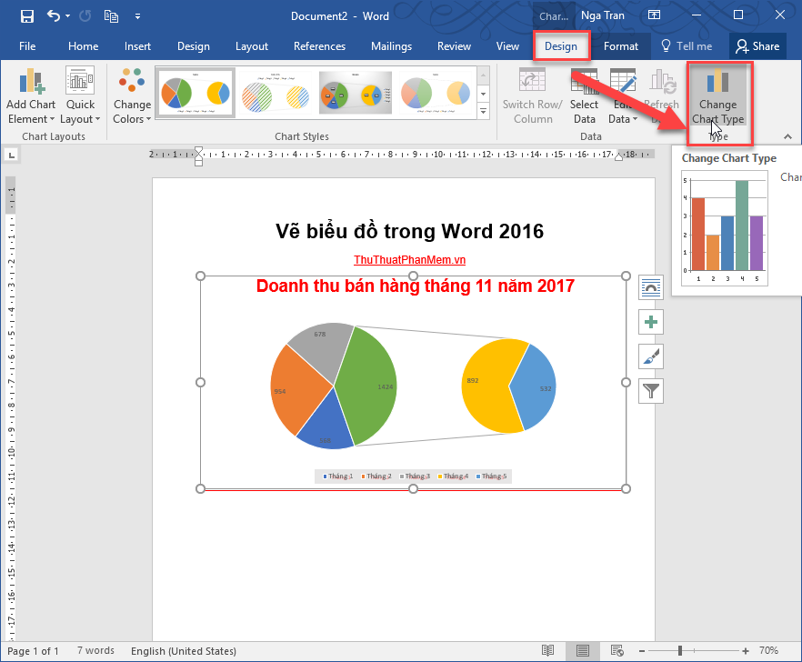Click the Chart Elements plus icon beside chart
Image resolution: width=802 pixels, height=662 pixels.
(650, 321)
